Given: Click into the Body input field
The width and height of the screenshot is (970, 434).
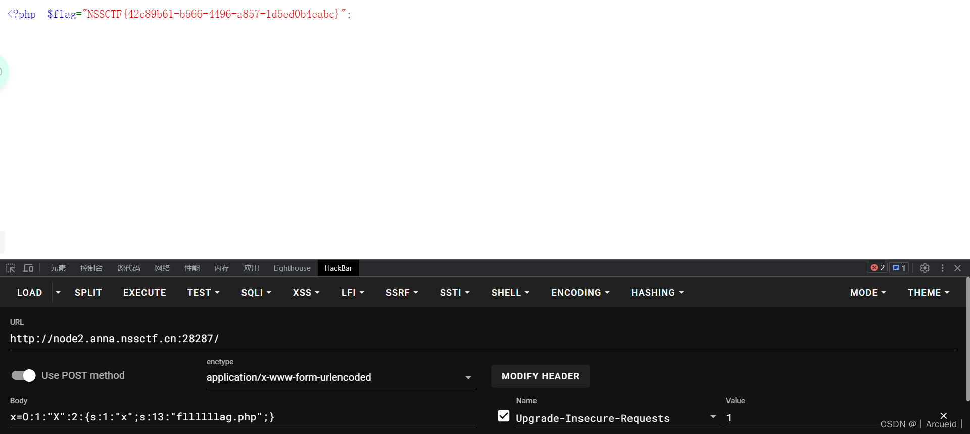Looking at the screenshot, I should tap(243, 417).
